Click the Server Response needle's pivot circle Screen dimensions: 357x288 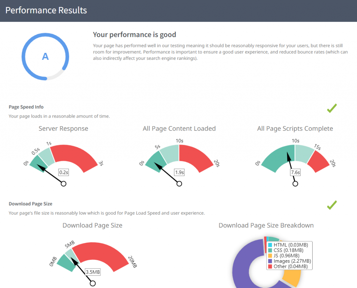pos(63,184)
